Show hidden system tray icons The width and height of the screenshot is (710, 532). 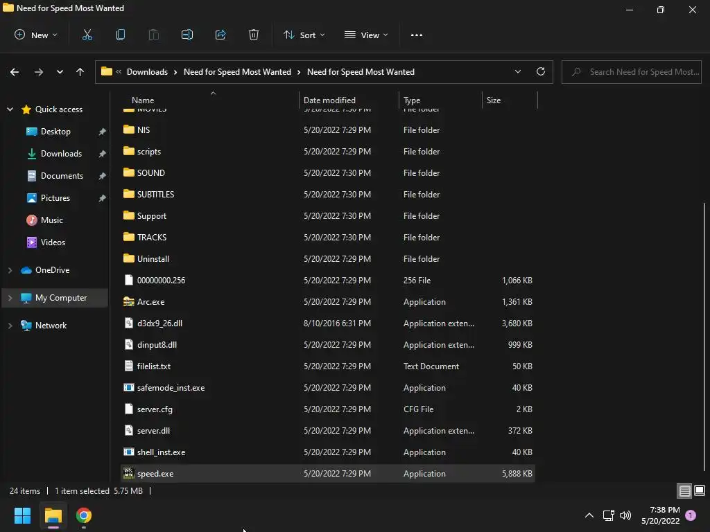pos(589,515)
